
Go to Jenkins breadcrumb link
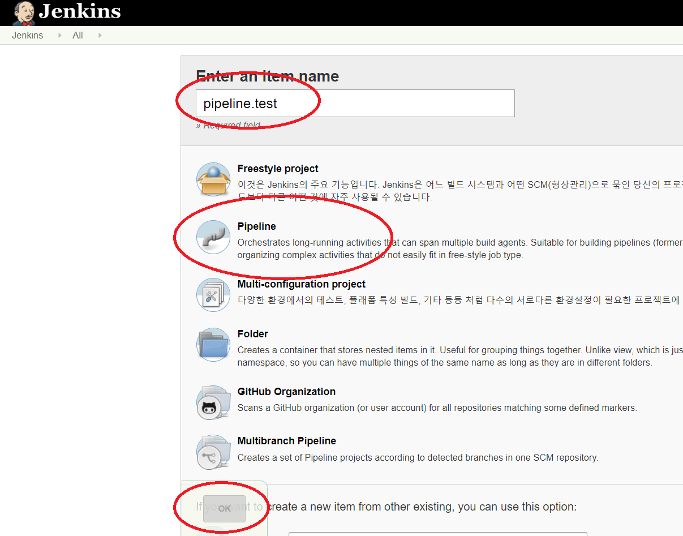[x=28, y=35]
